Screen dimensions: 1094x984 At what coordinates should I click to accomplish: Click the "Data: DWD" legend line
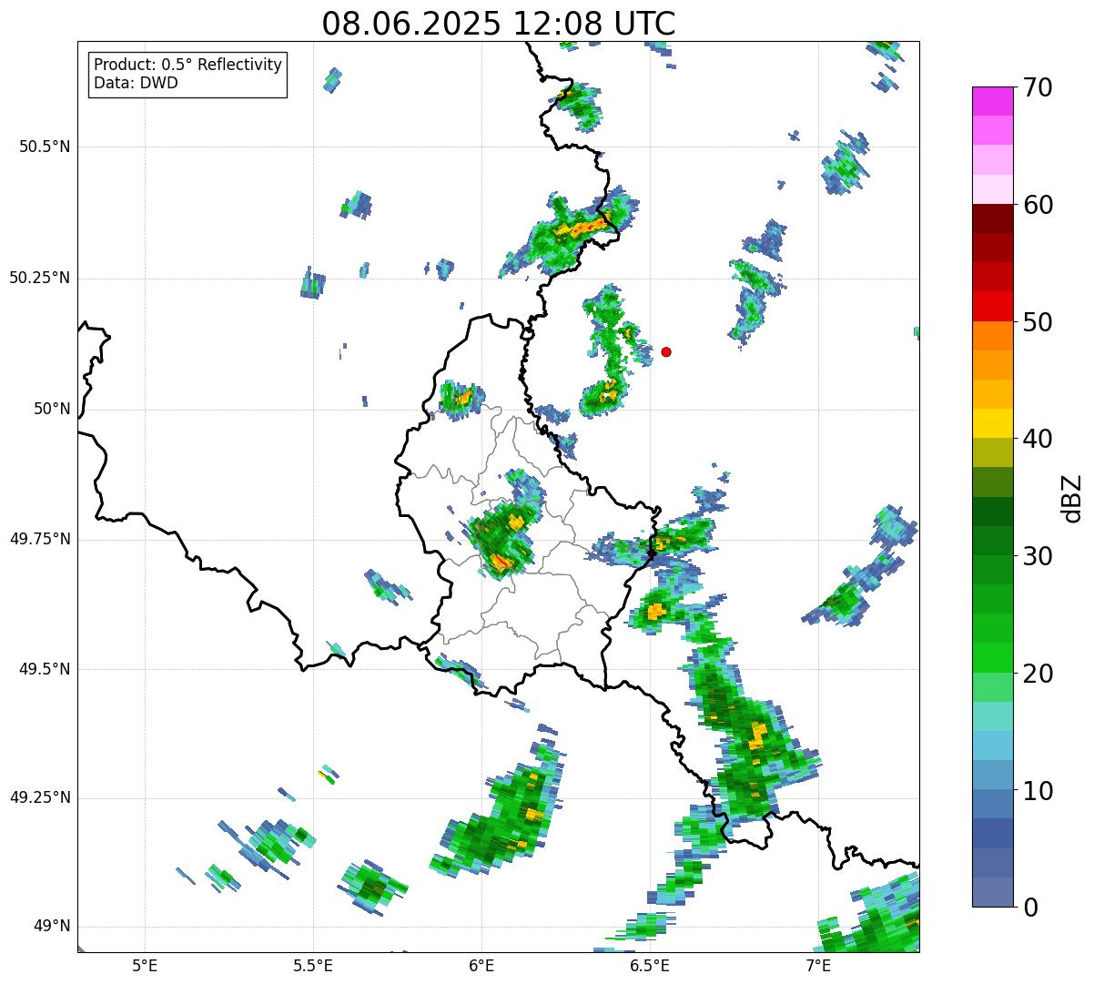[136, 84]
